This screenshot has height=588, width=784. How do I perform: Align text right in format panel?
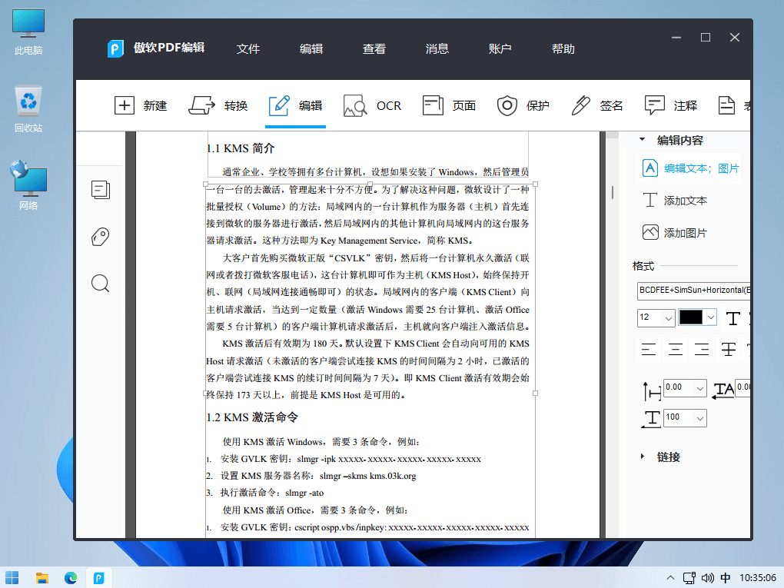click(x=702, y=350)
